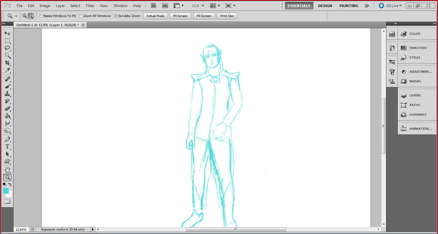The width and height of the screenshot is (438, 234).
Task: Click the Zoom Out mode icon
Action: [31, 16]
